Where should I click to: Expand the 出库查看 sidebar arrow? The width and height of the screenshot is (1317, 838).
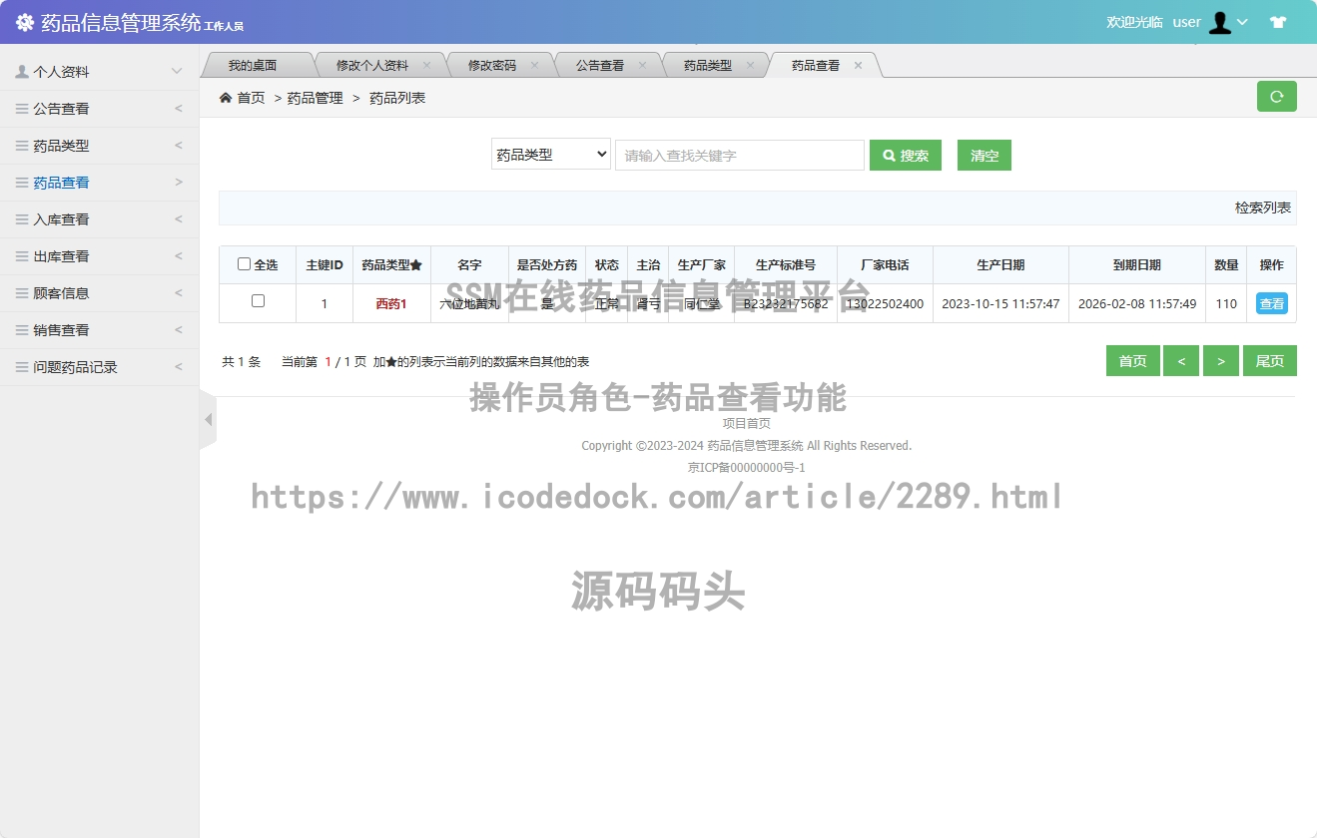tap(179, 256)
